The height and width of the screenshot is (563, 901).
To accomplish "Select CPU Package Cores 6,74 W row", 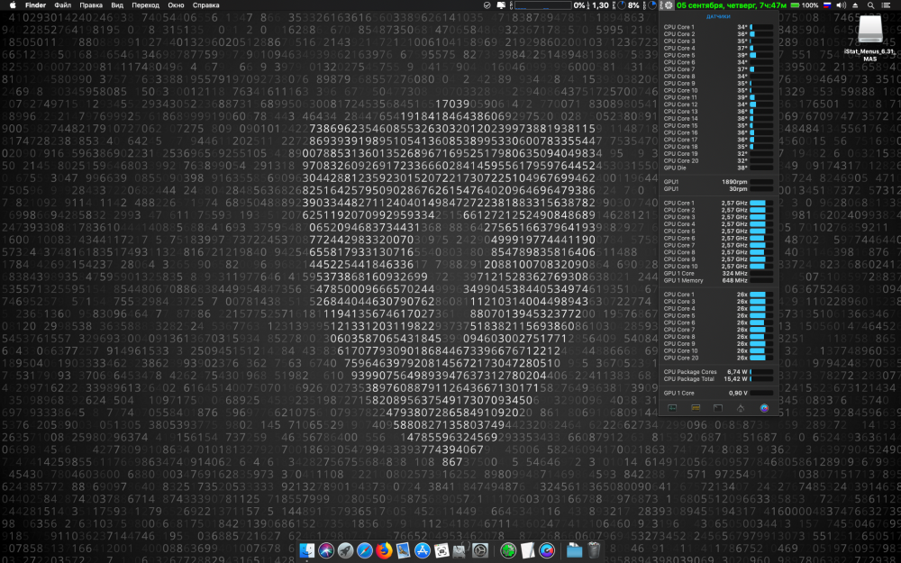I will tap(718, 372).
